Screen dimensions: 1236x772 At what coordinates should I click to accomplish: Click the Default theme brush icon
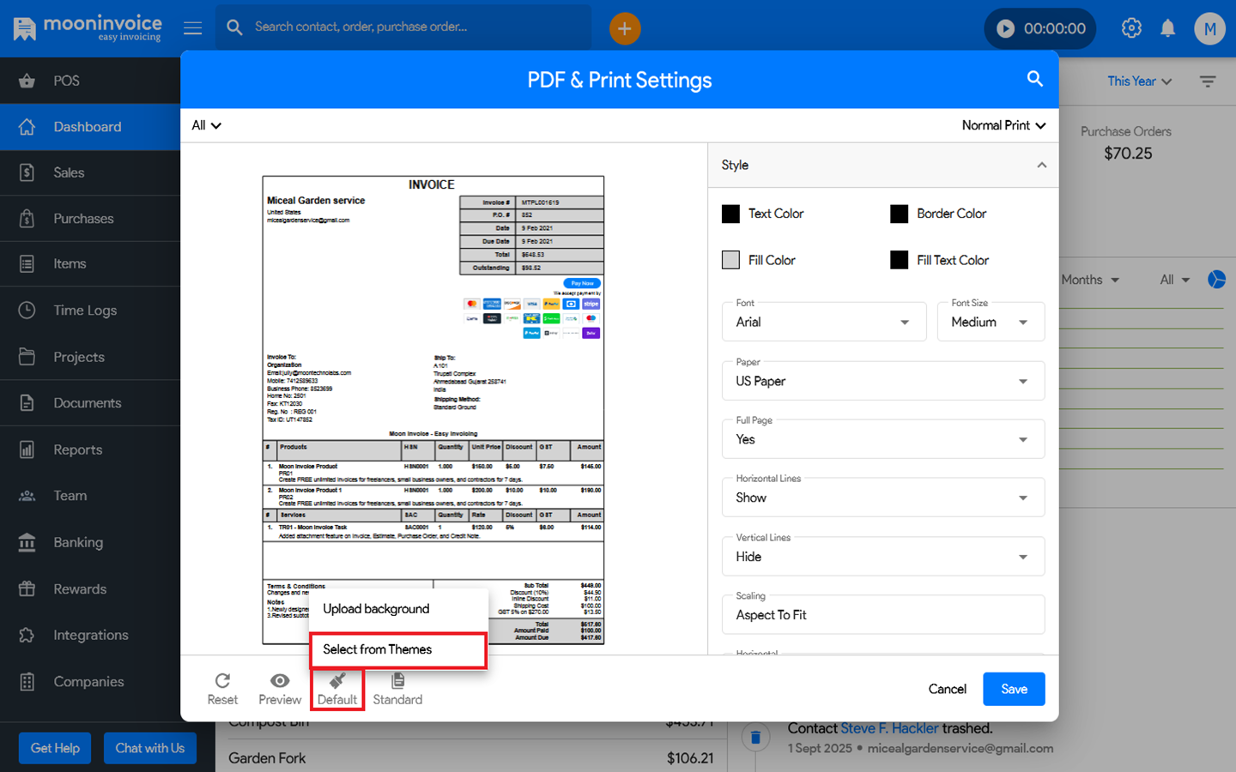click(x=337, y=681)
